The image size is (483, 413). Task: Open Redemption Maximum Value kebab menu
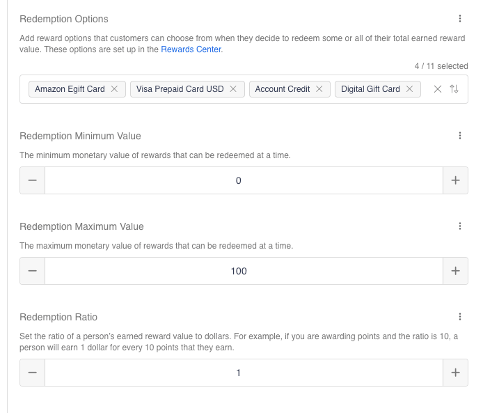tap(460, 226)
